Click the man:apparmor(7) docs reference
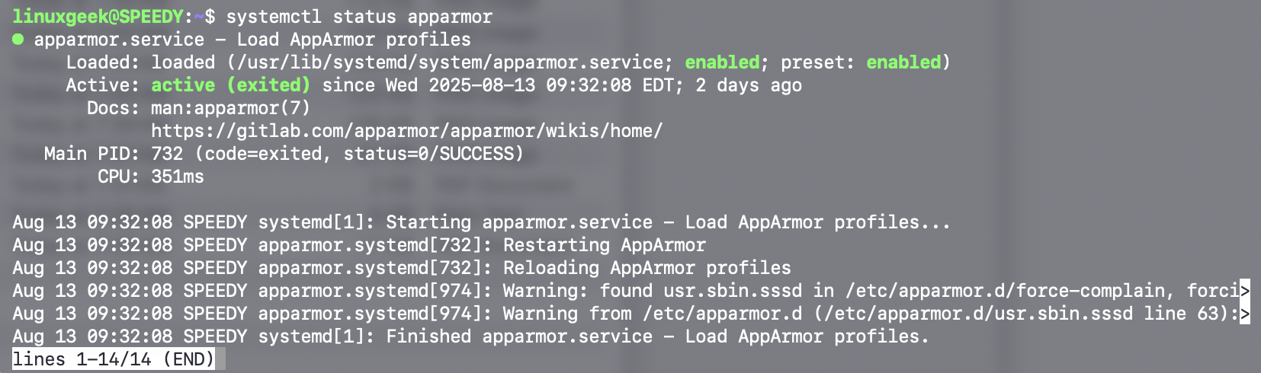 click(230, 108)
